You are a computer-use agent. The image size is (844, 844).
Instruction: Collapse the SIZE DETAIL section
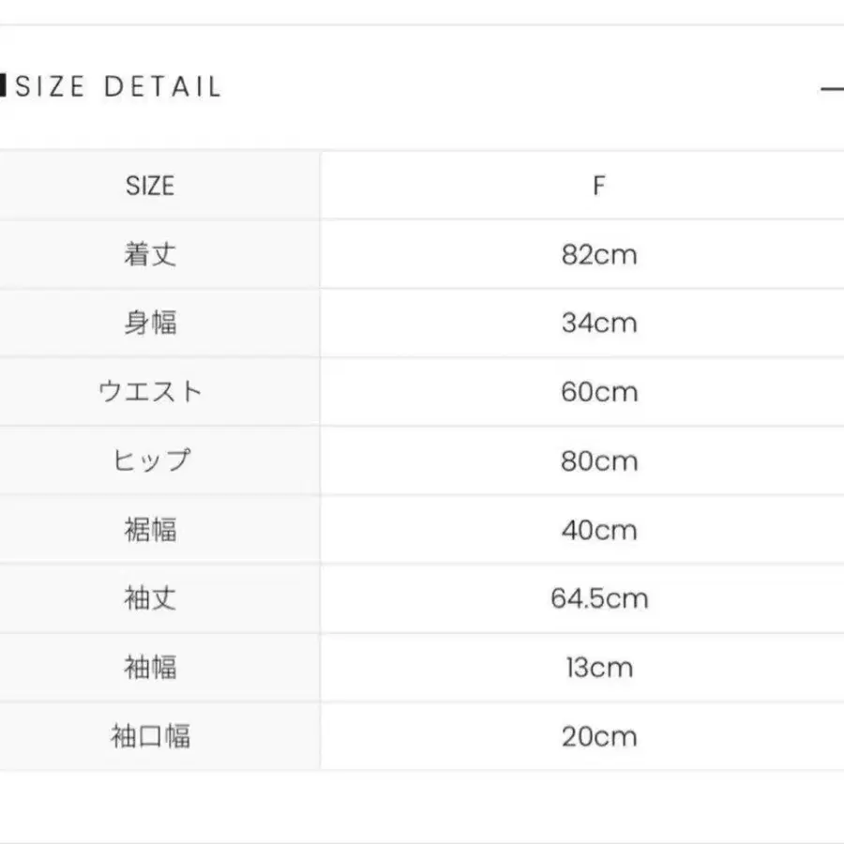tap(832, 89)
